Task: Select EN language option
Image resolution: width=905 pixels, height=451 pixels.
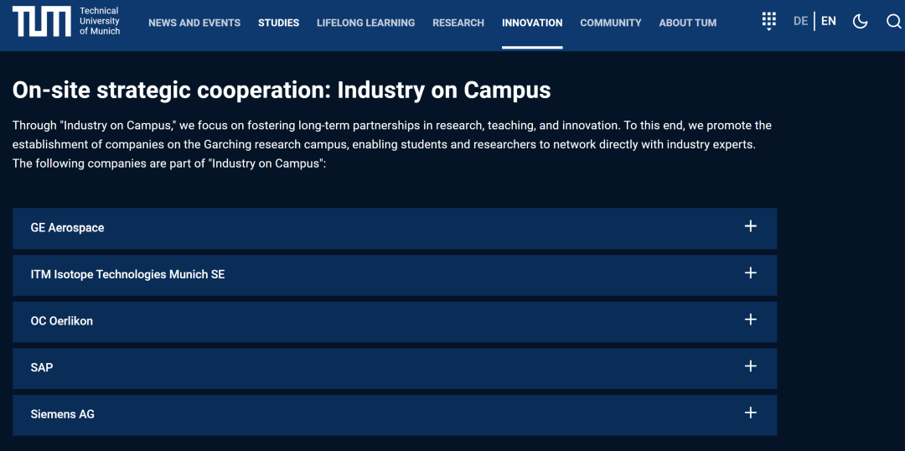Action: [828, 21]
